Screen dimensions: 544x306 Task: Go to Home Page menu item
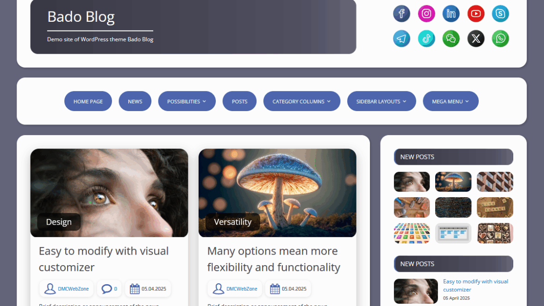(88, 101)
